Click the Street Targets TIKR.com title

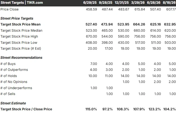click(22, 3)
